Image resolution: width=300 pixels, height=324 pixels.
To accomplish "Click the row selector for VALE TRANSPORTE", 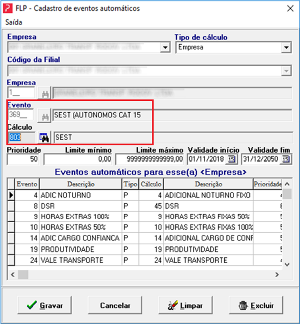I will [11, 260].
